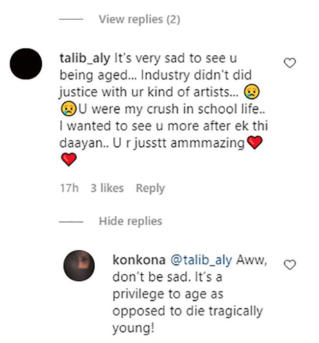The width and height of the screenshot is (319, 343).
Task: Click the red heart emoji after 'ammmazing'
Action: [x=254, y=143]
